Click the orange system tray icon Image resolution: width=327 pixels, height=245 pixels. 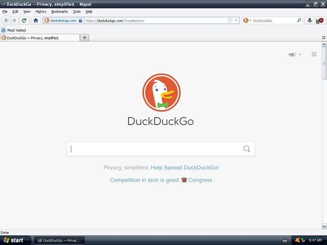(297, 240)
